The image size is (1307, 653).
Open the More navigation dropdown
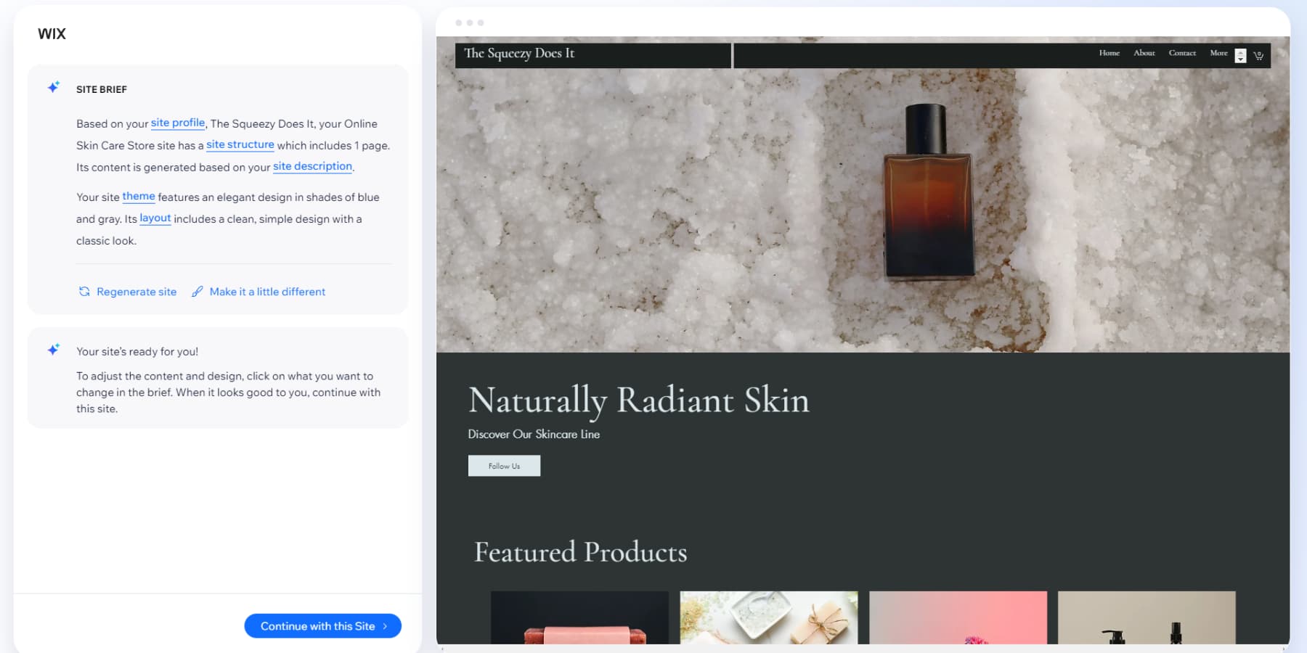coord(1220,53)
